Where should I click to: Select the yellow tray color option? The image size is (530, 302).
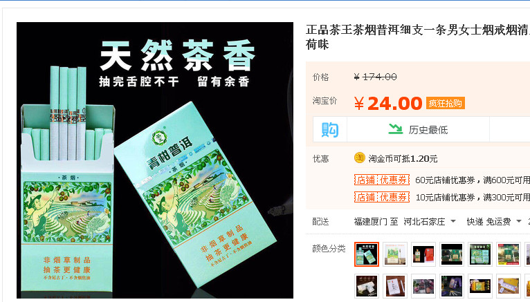509,286
